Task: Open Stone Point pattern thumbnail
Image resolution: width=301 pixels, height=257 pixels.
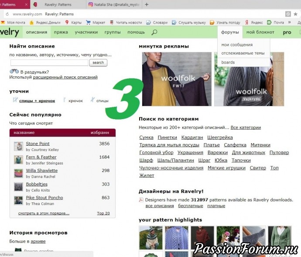Action: [18, 146]
